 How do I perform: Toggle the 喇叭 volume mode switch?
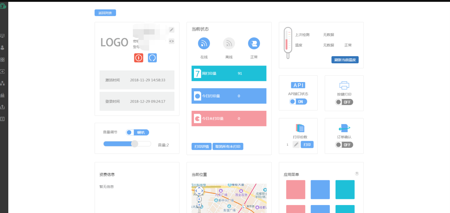click(x=138, y=132)
